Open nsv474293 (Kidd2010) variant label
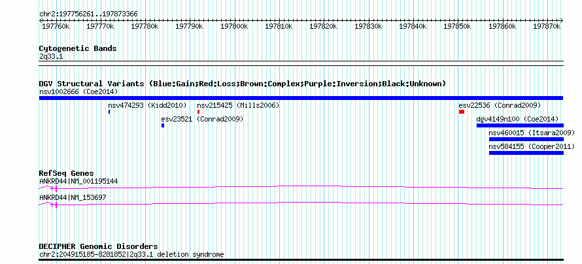 coord(147,105)
